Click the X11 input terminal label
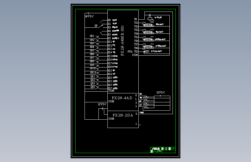 [x=110, y=42]
